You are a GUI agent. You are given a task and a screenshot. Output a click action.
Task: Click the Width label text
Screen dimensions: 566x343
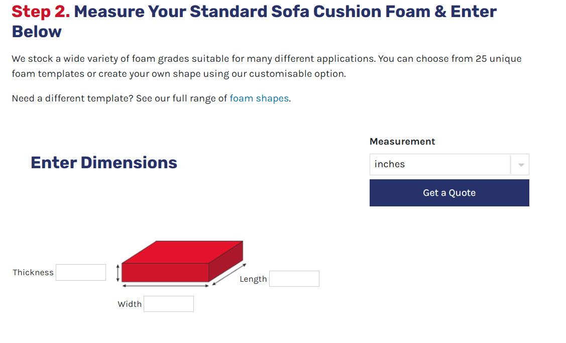click(130, 304)
